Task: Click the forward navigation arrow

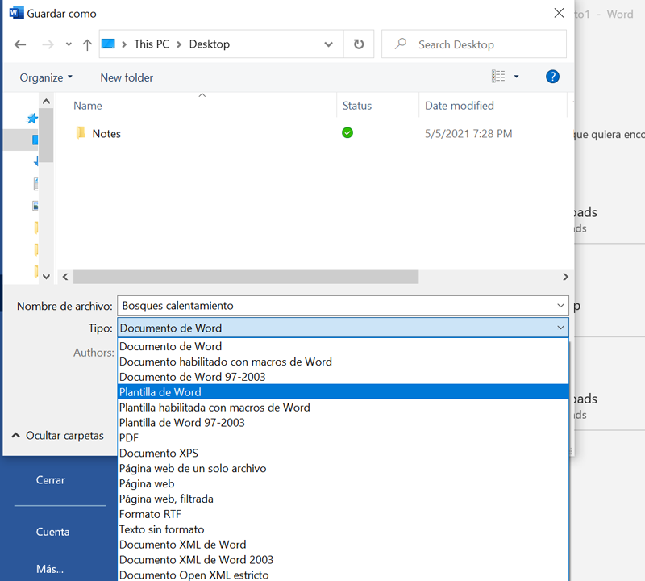Action: tap(48, 44)
